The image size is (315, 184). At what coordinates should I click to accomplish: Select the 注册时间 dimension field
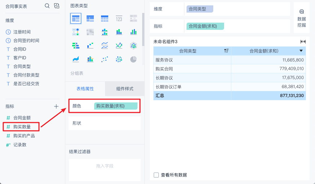click(x=22, y=32)
